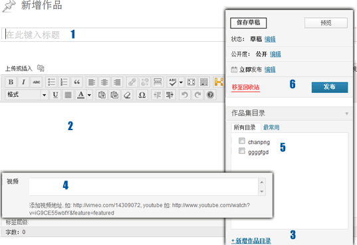Align text to the right
This screenshot has width=357, height=245.
(x=117, y=82)
